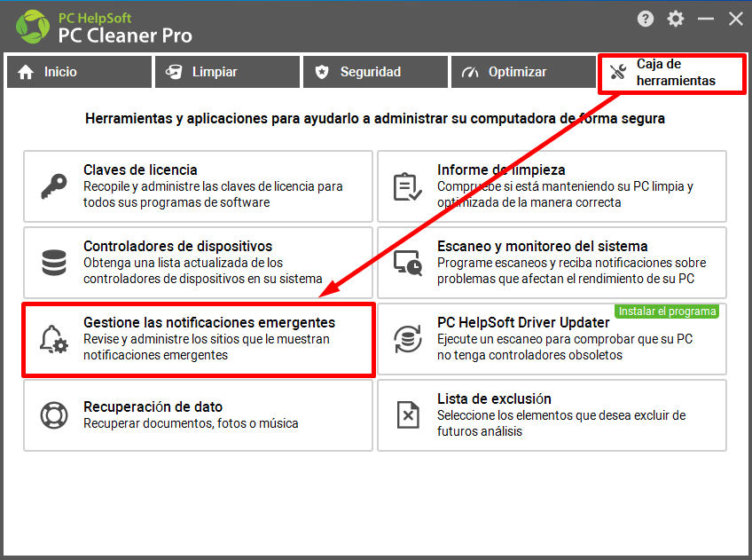Minimize the PC Cleaner Pro window

(706, 20)
